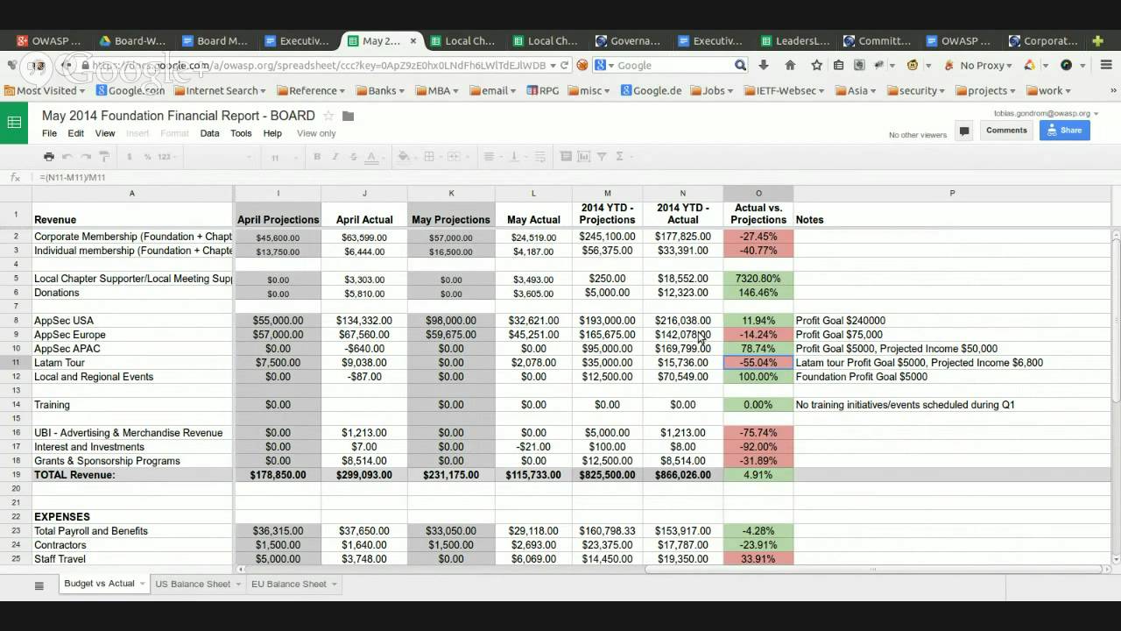This screenshot has height=631, width=1121.
Task: Switch to Governa... browser tab
Action: (x=628, y=40)
